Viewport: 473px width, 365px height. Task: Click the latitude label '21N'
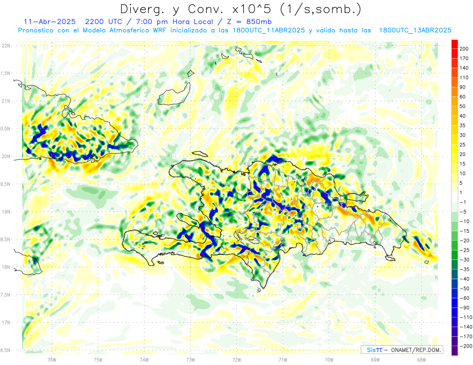pos(6,101)
